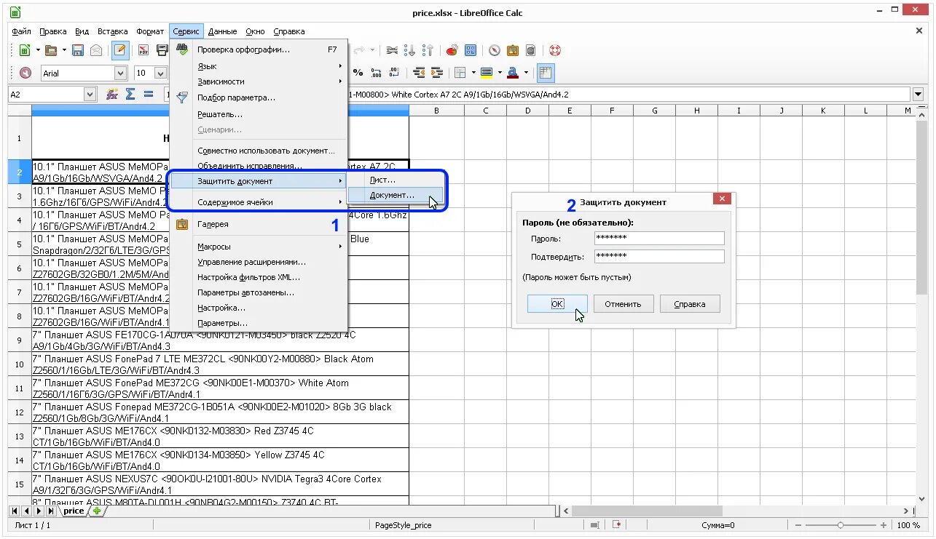Open the Данные menu

222,31
